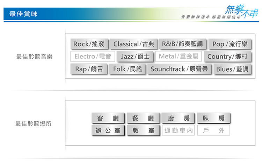The width and height of the screenshot is (262, 163).
Task: Choose the Folk/民謠 genre tag
Action: (127, 69)
